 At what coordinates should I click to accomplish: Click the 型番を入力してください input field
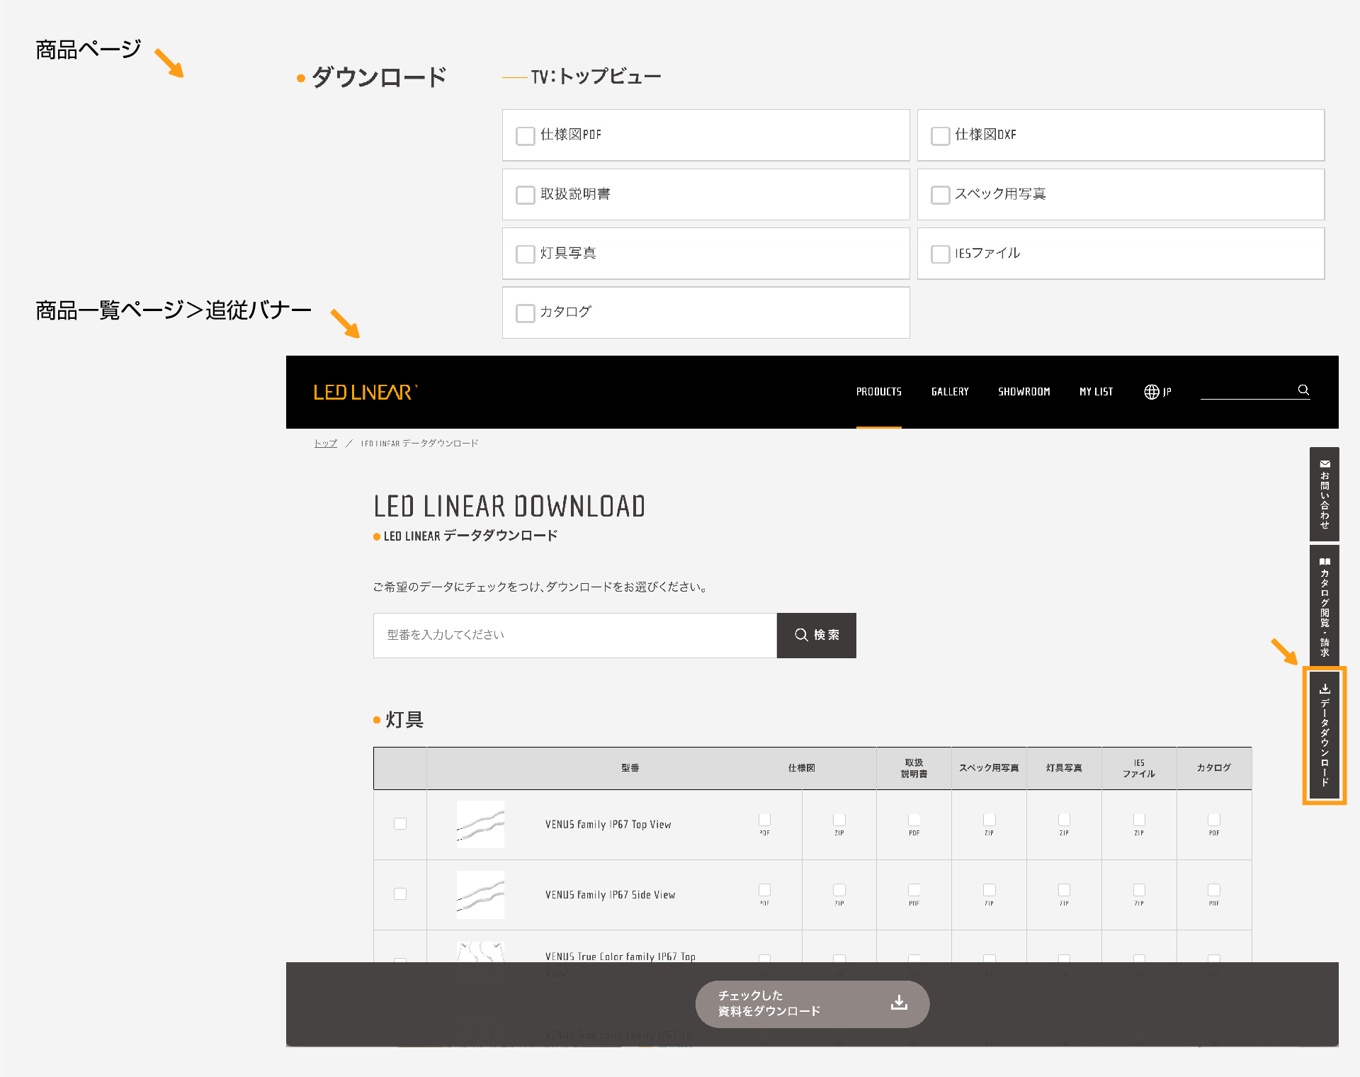point(575,636)
